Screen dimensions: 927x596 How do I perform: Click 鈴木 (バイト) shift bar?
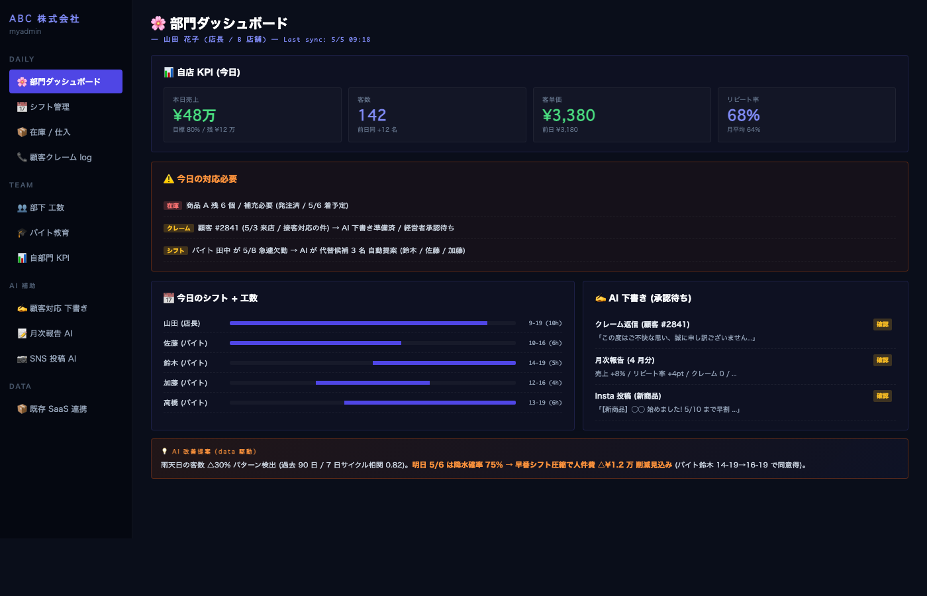[444, 363]
